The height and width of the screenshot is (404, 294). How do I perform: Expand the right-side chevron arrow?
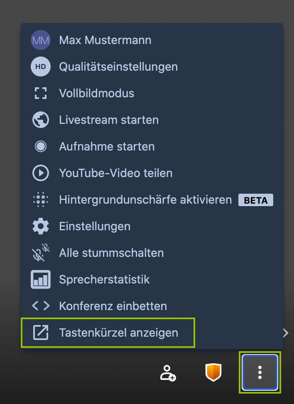pyautogui.click(x=286, y=333)
